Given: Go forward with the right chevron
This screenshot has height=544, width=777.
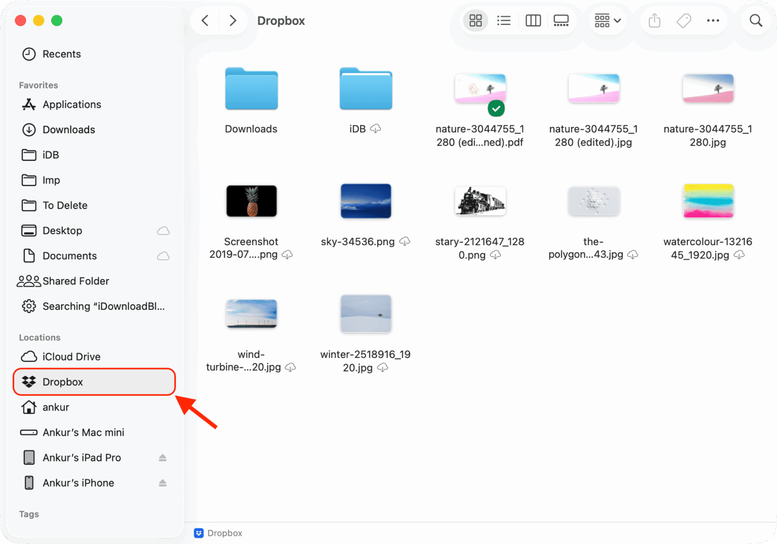Looking at the screenshot, I should click(x=233, y=21).
